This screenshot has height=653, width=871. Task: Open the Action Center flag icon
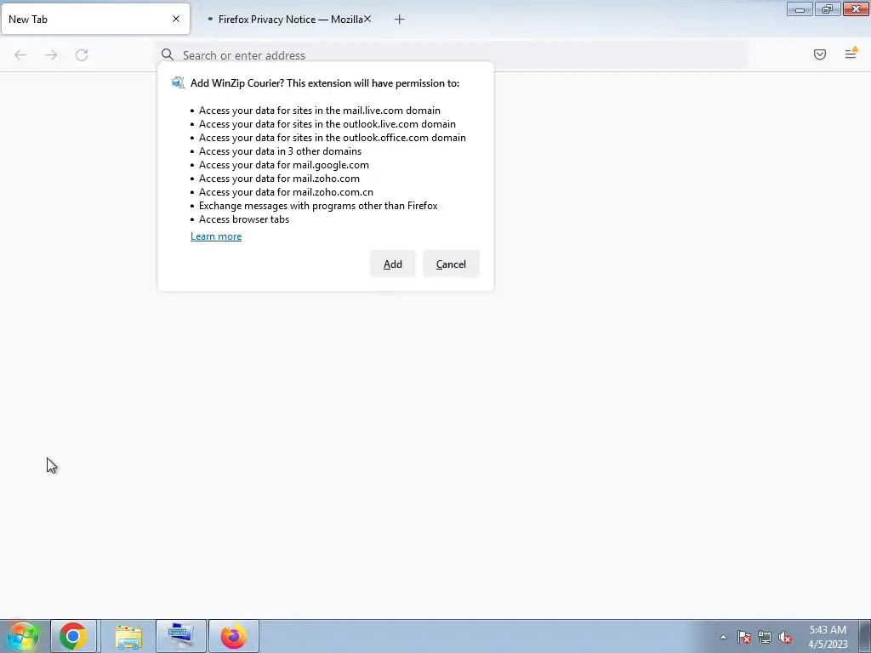(x=744, y=637)
